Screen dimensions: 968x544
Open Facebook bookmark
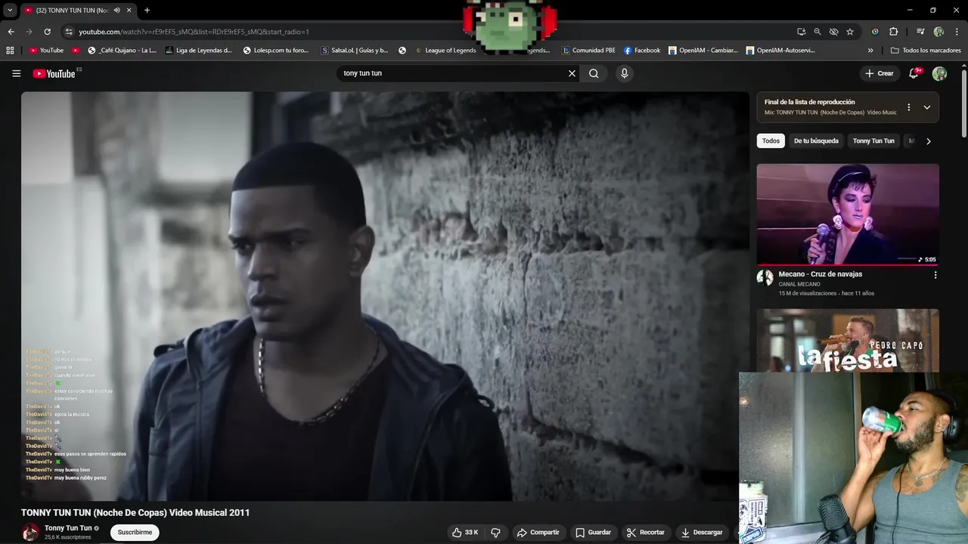(x=642, y=51)
